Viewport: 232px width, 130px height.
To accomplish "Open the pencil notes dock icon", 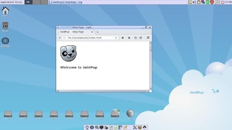I will pyautogui.click(x=125, y=127).
